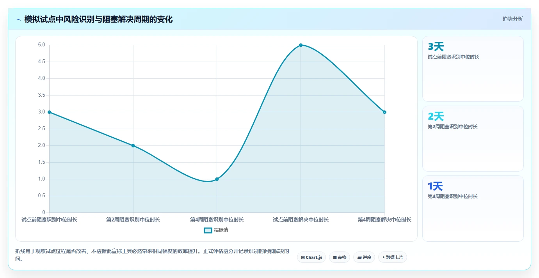This screenshot has height=278, width=539.
Task: Click the data point for 第4周阻塞解决中位时长
Action: click(384, 112)
